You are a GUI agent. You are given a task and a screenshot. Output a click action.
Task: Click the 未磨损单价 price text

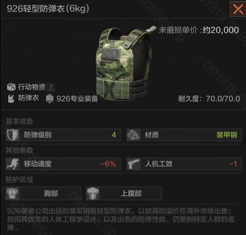[x=199, y=30]
